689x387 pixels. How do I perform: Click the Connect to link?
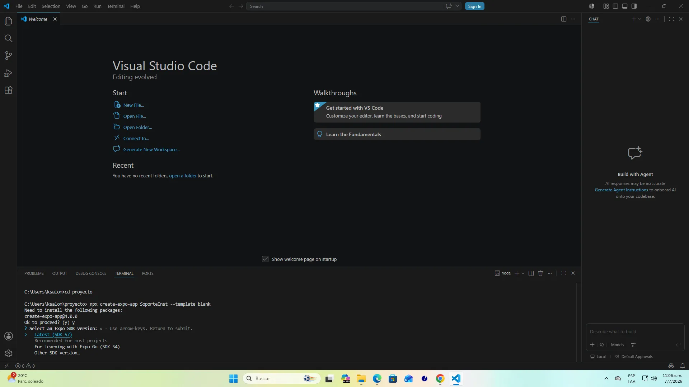(136, 138)
